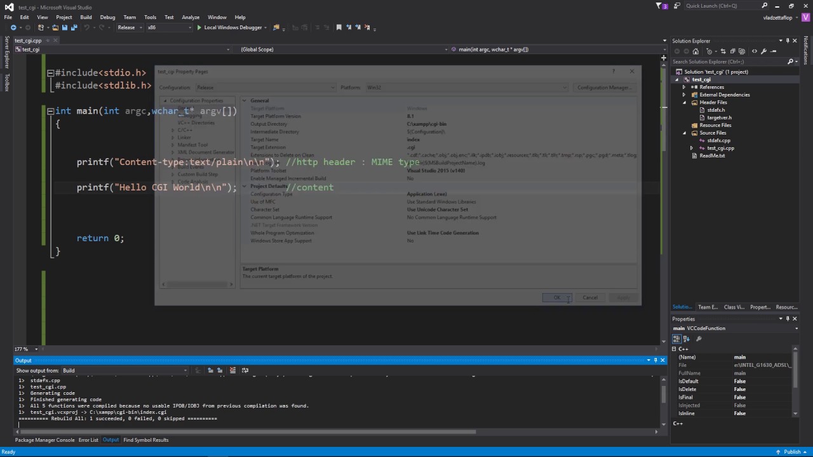Viewport: 813px width, 457px height.
Task: Expand the External Dependencies node
Action: point(684,95)
